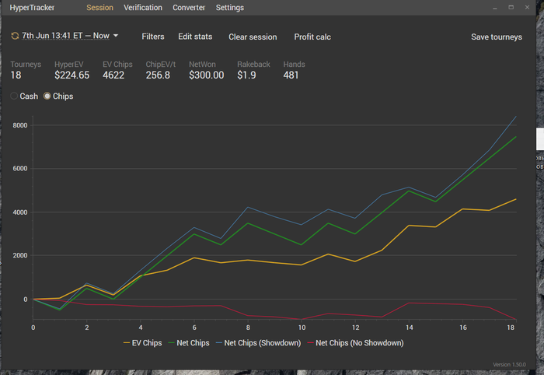
Task: Open the Profit calc tool
Action: (x=312, y=37)
